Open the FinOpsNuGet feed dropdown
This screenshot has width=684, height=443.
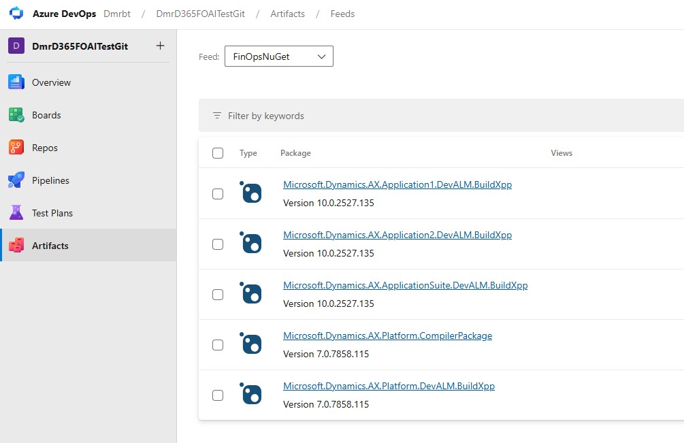(x=279, y=56)
